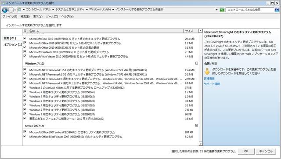Screen dimensions: 281x159
Task: Click the list scrollbar down arrow
Action: 201,144
